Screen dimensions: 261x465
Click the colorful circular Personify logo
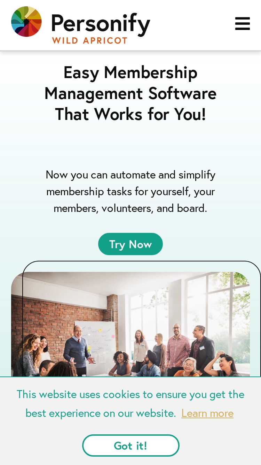point(26,21)
